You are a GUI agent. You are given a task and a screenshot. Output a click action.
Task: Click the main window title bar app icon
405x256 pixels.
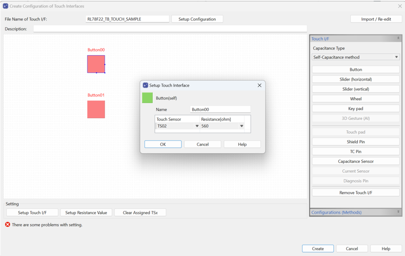(6, 6)
